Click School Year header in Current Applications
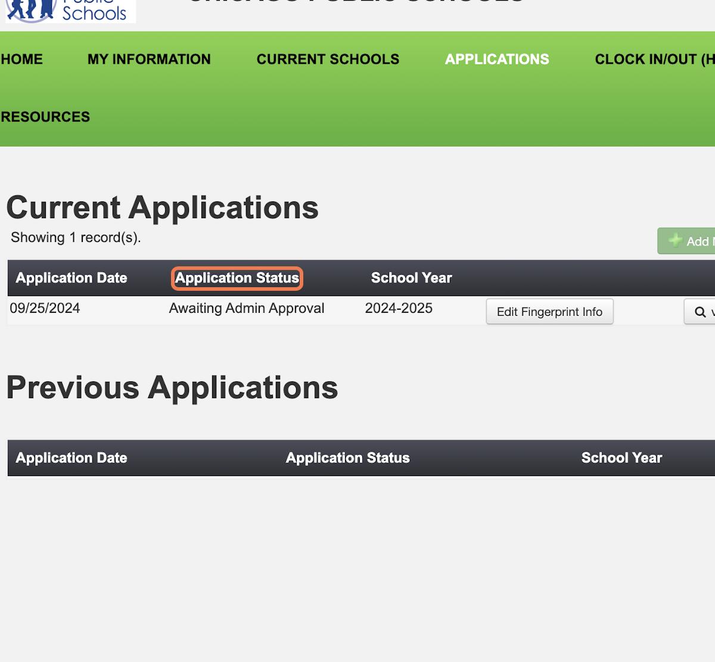Screen dimensions: 715x662 (411, 278)
